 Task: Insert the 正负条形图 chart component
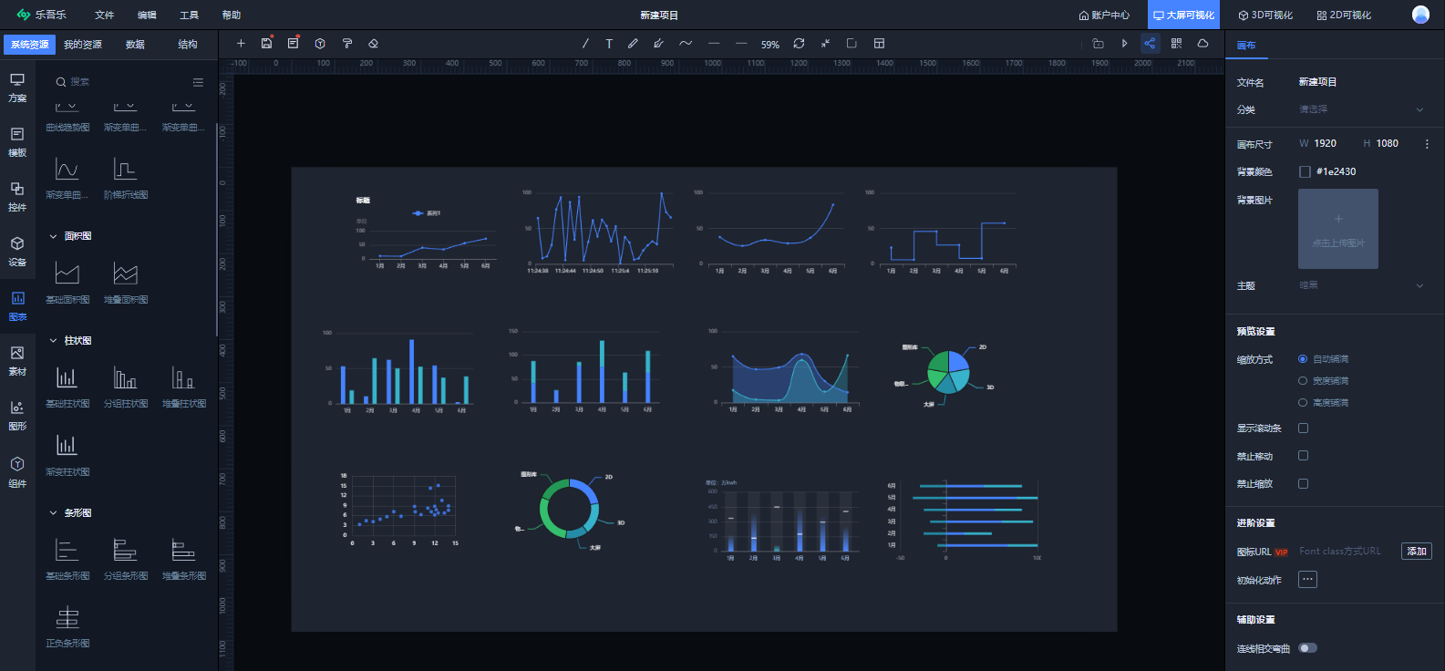(67, 627)
